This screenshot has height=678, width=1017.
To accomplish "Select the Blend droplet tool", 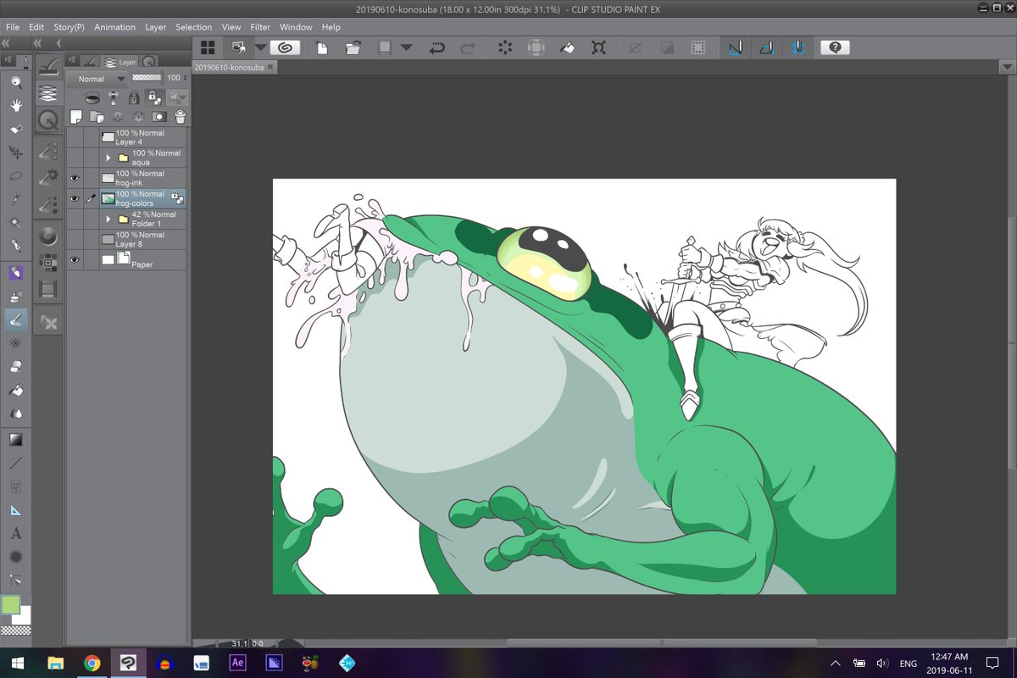I will (15, 414).
